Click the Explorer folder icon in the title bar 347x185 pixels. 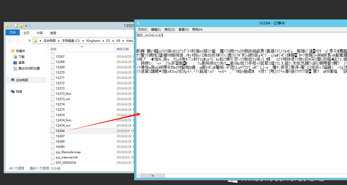[x=8, y=26]
